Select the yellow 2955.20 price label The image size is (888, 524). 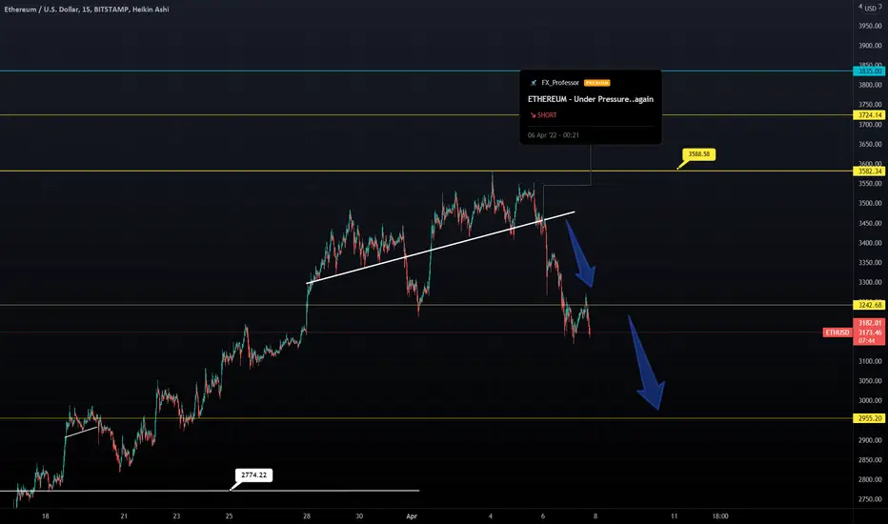869,418
